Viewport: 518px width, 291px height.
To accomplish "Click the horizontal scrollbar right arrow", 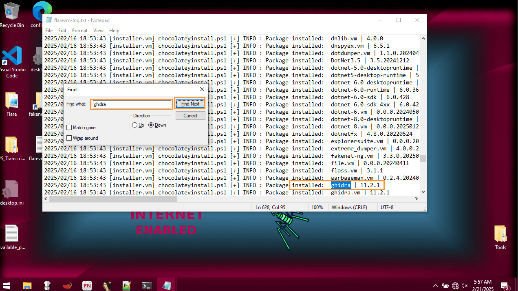I will pos(416,199).
